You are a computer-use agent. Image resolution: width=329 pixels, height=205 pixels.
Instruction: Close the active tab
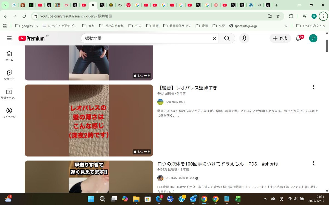point(93,5)
